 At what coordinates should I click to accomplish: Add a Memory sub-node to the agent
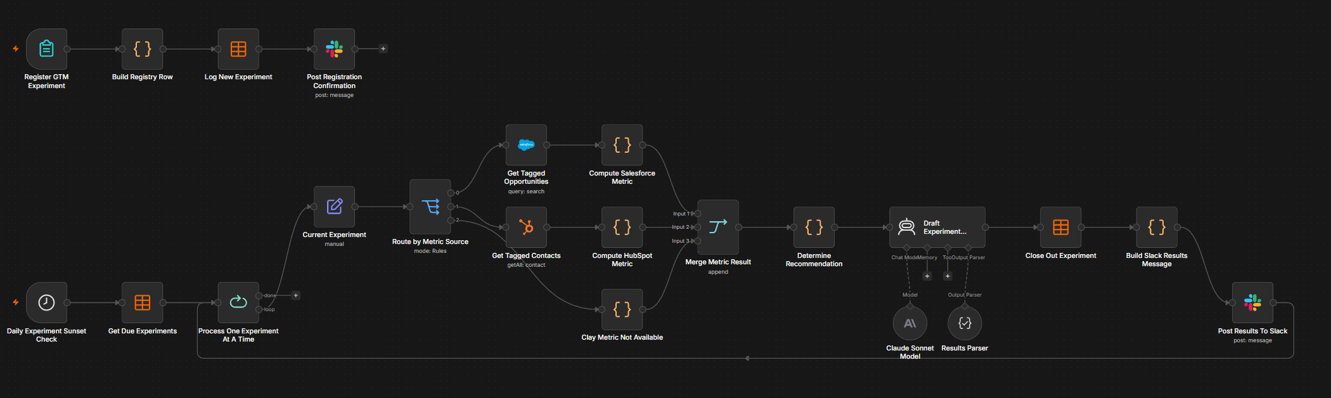(x=927, y=276)
